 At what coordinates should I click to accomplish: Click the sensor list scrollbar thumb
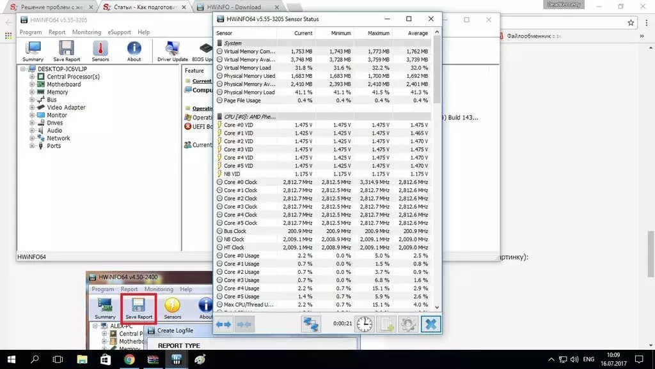[x=437, y=69]
